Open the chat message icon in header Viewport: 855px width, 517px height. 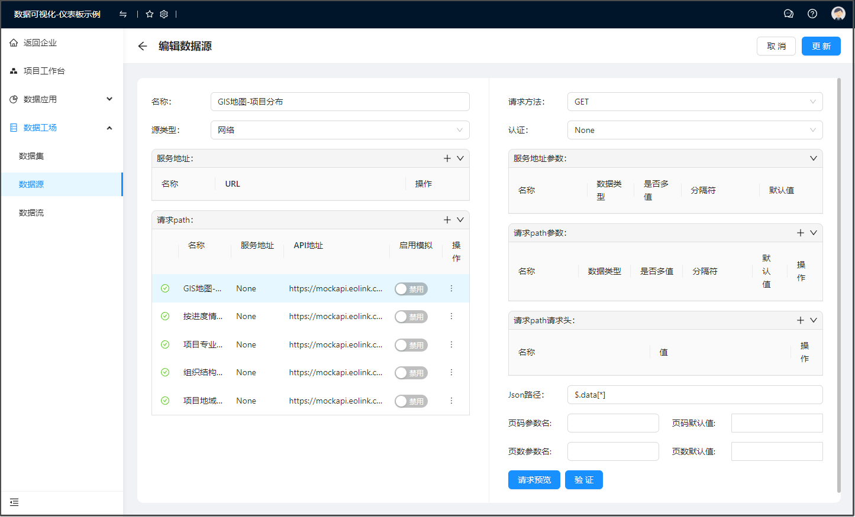click(788, 14)
